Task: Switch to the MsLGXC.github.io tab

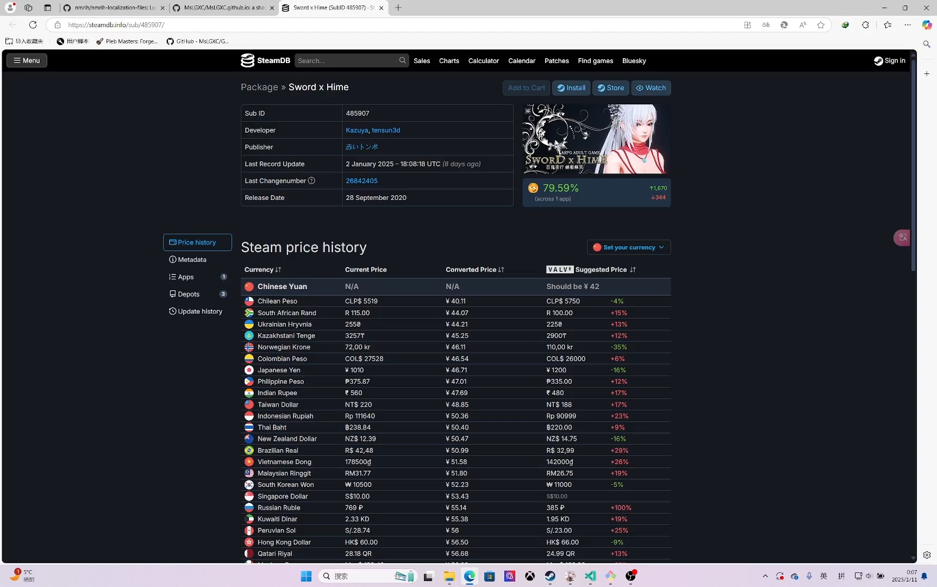Action: coord(223,8)
